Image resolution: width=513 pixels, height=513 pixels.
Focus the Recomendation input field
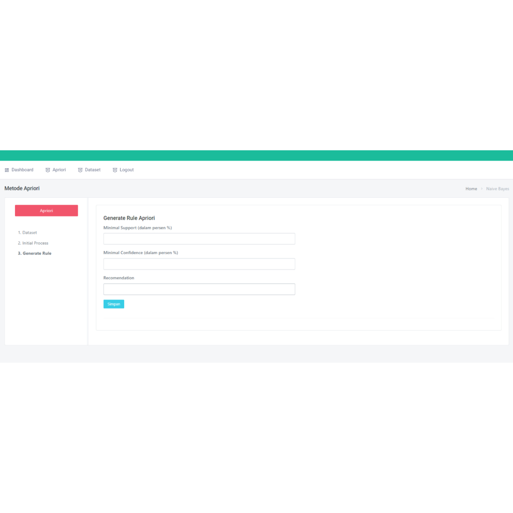[x=199, y=289]
